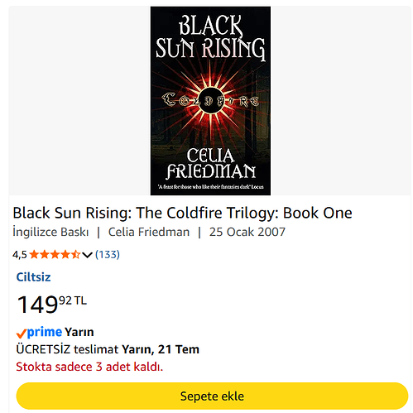Click the 25 Ocak 2007 publication date
This screenshot has height=413, width=413.
[247, 232]
